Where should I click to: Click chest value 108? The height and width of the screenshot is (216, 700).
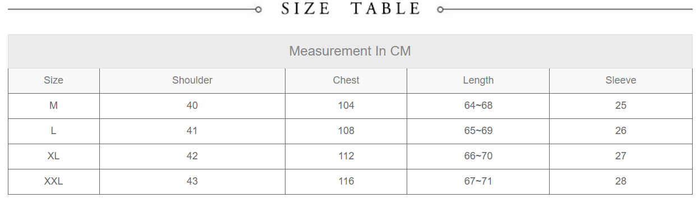346,131
